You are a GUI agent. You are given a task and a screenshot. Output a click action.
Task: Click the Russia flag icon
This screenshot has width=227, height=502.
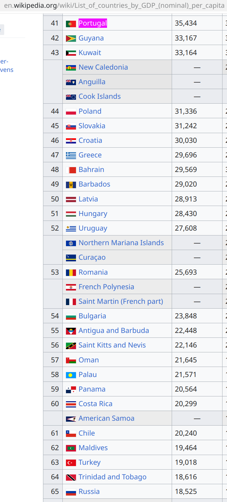71,492
